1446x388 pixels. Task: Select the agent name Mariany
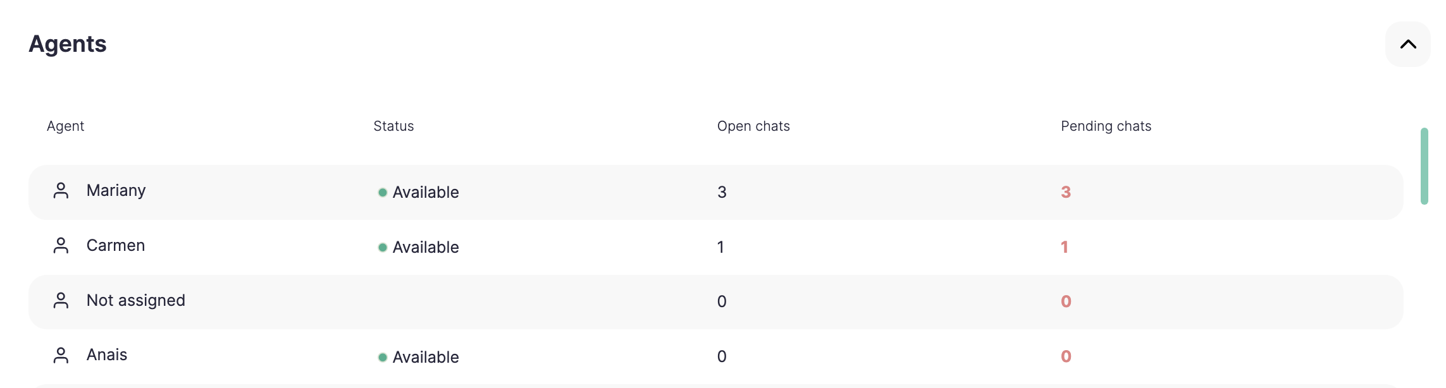116,191
